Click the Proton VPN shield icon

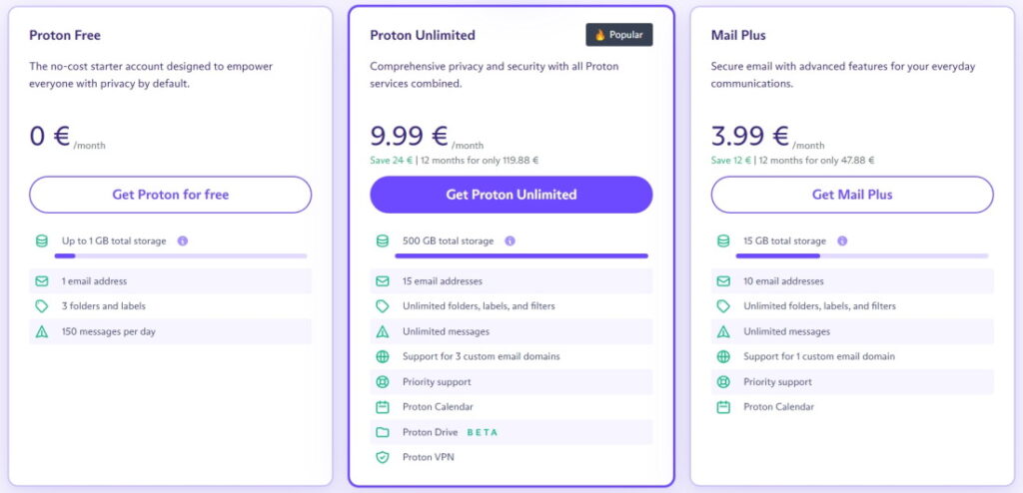[382, 457]
